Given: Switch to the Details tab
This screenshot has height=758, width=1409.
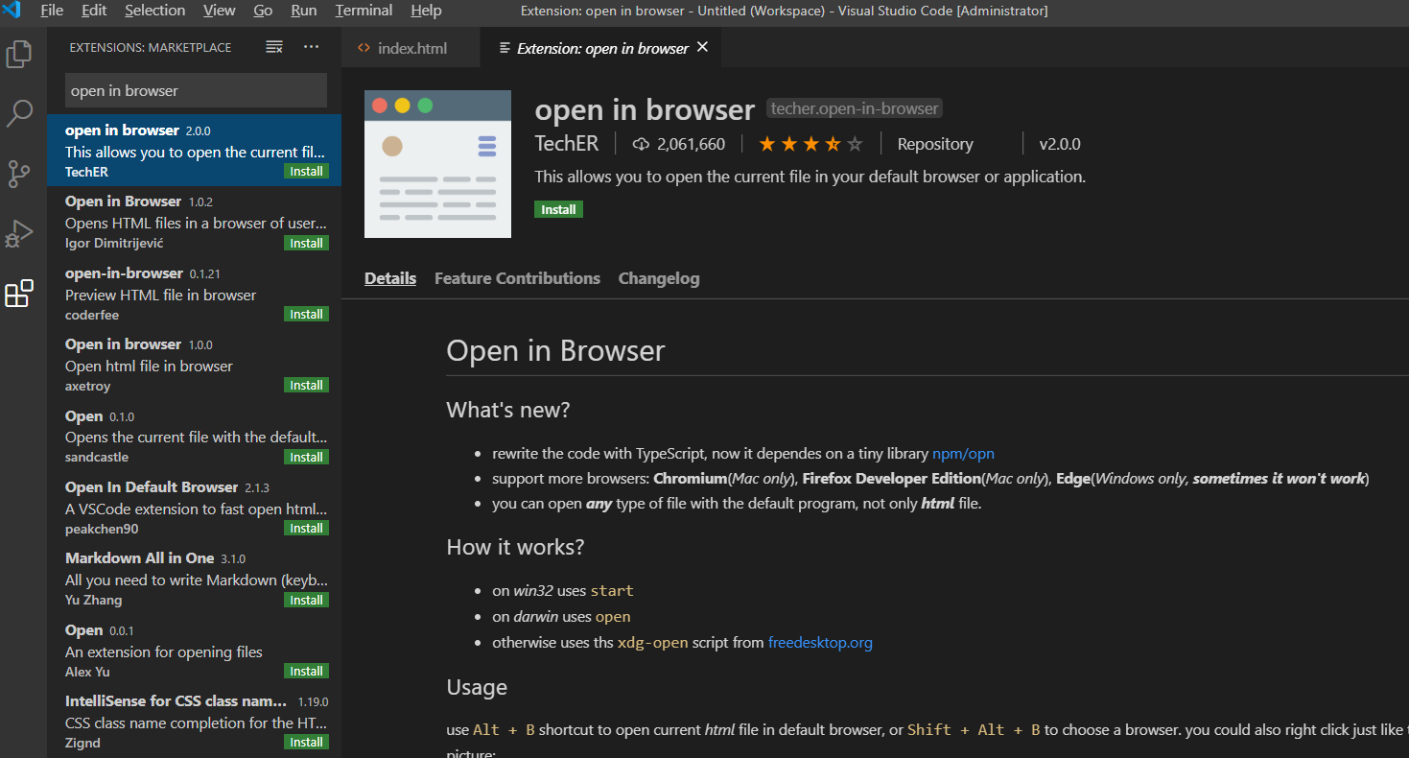Looking at the screenshot, I should (390, 278).
